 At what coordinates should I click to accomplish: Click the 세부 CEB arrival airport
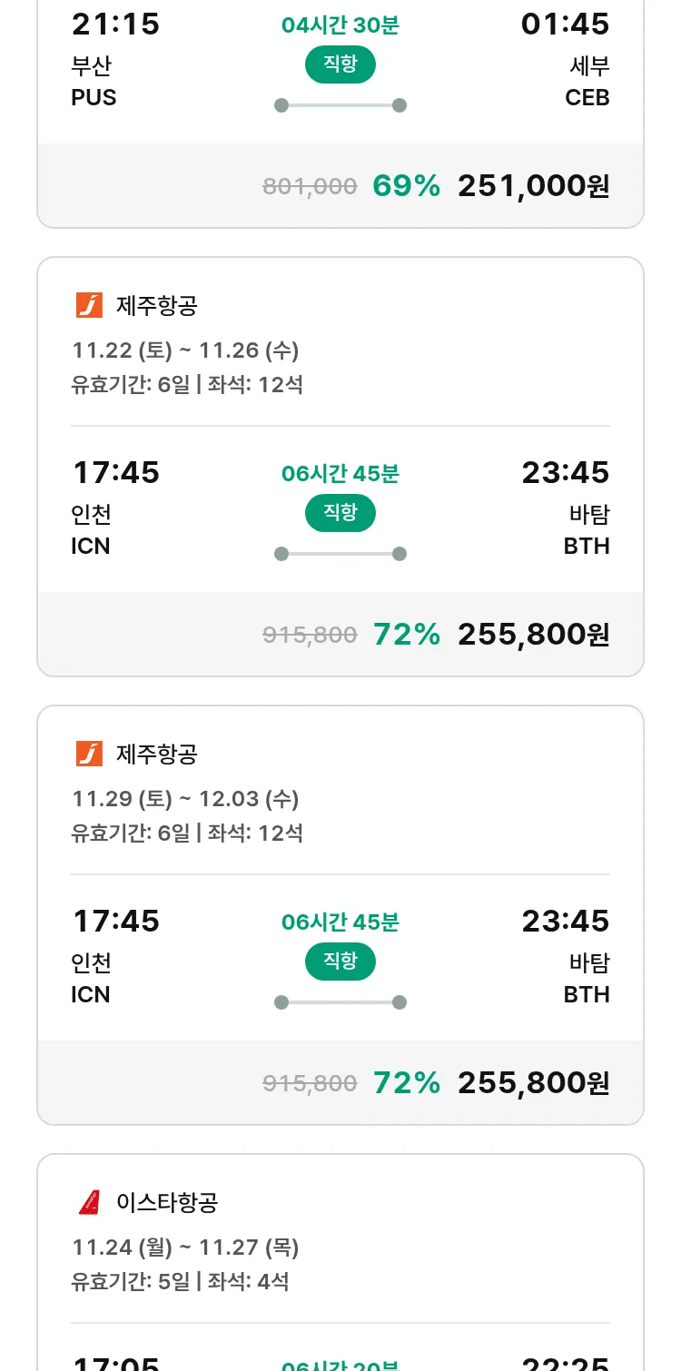(587, 82)
